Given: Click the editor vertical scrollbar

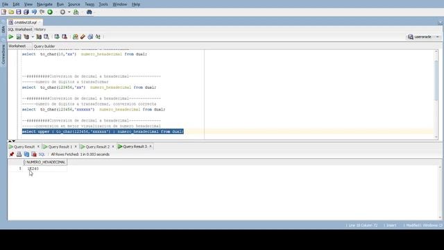Looking at the screenshot, I should 436,81.
